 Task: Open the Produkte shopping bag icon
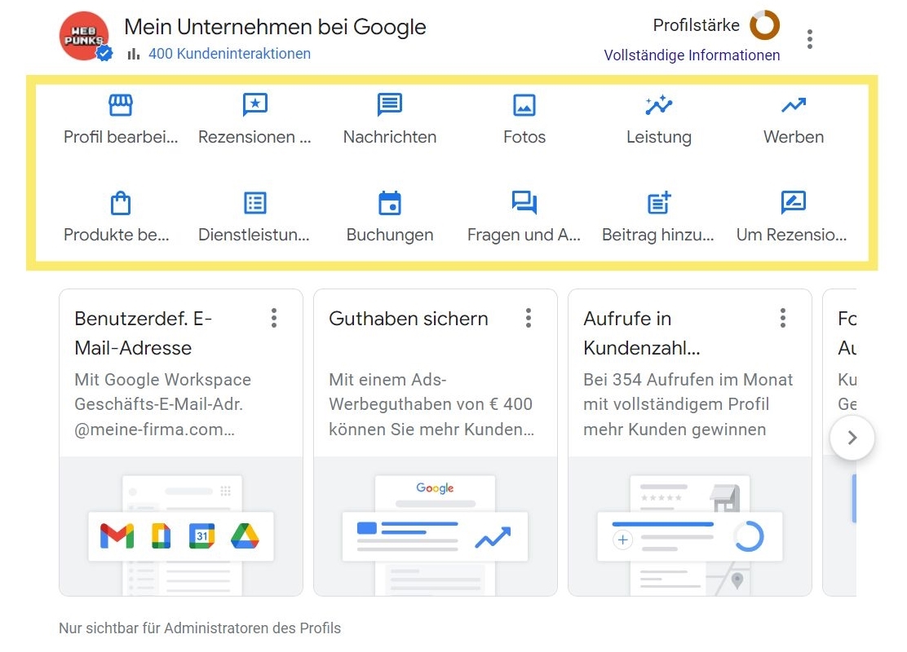pyautogui.click(x=121, y=203)
